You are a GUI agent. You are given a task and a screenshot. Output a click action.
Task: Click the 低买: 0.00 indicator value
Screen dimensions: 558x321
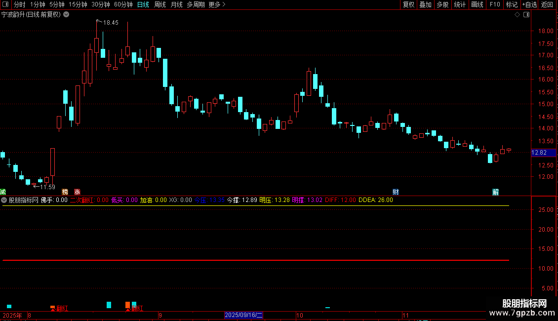(x=124, y=200)
